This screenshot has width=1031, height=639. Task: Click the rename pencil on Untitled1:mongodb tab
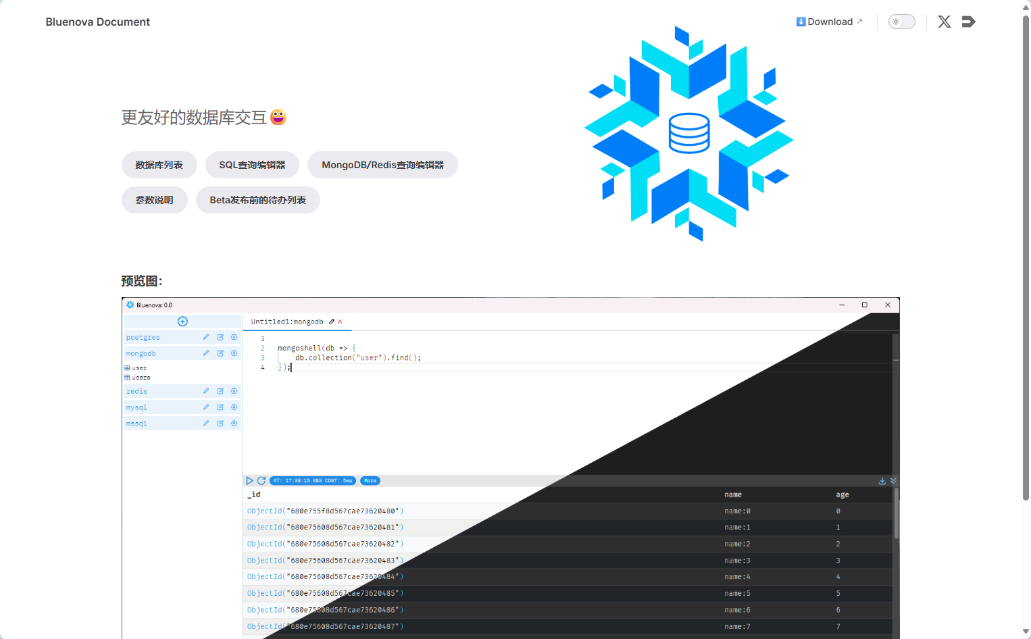point(332,322)
